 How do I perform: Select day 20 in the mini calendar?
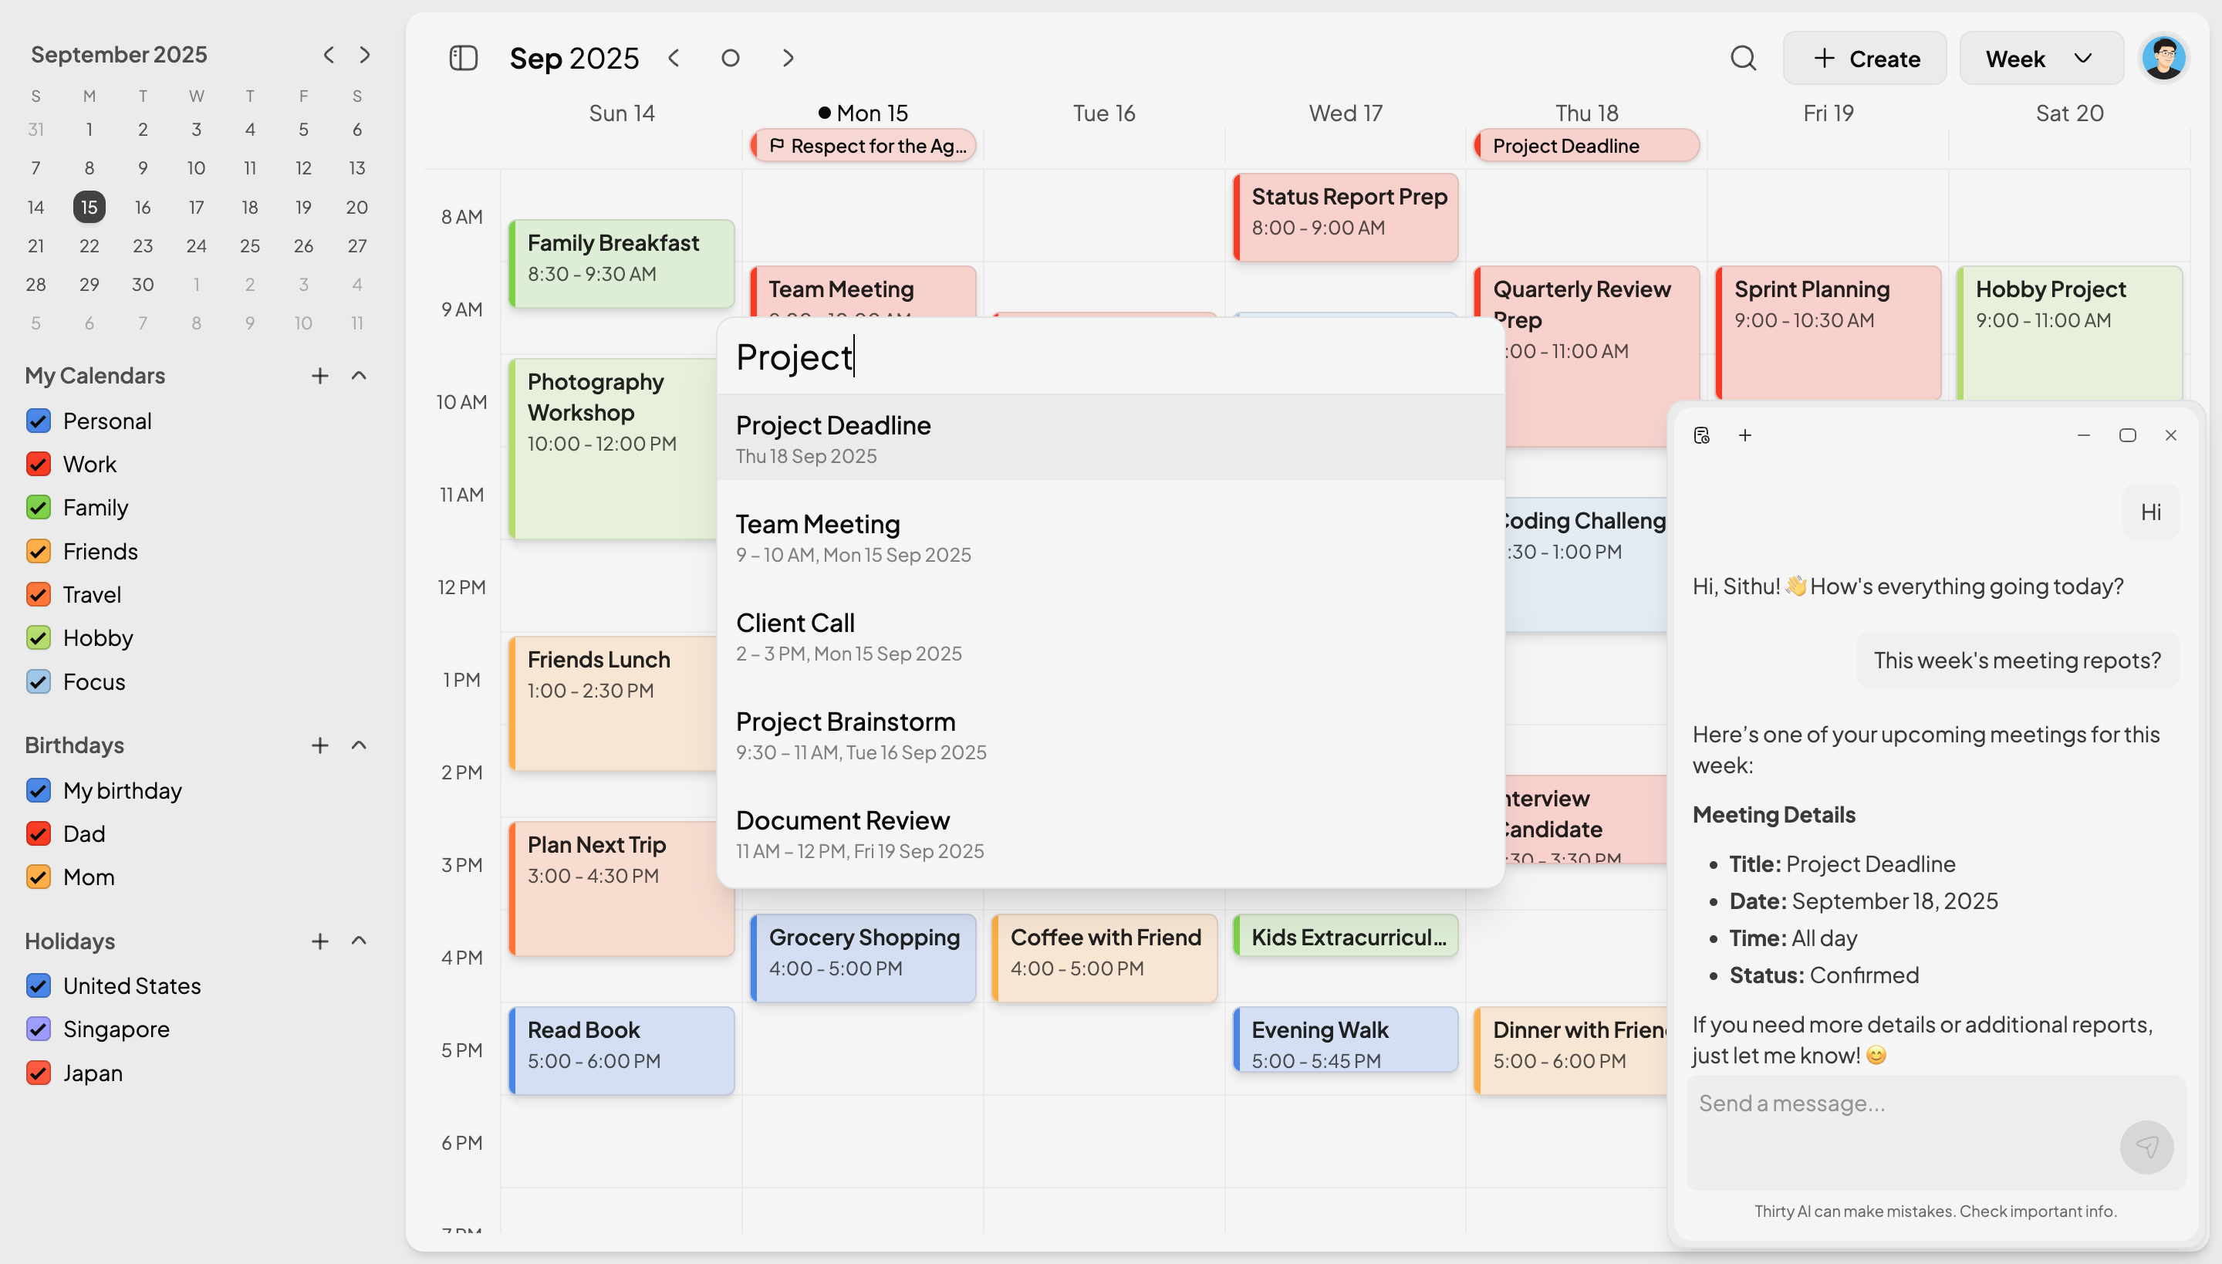pos(356,207)
